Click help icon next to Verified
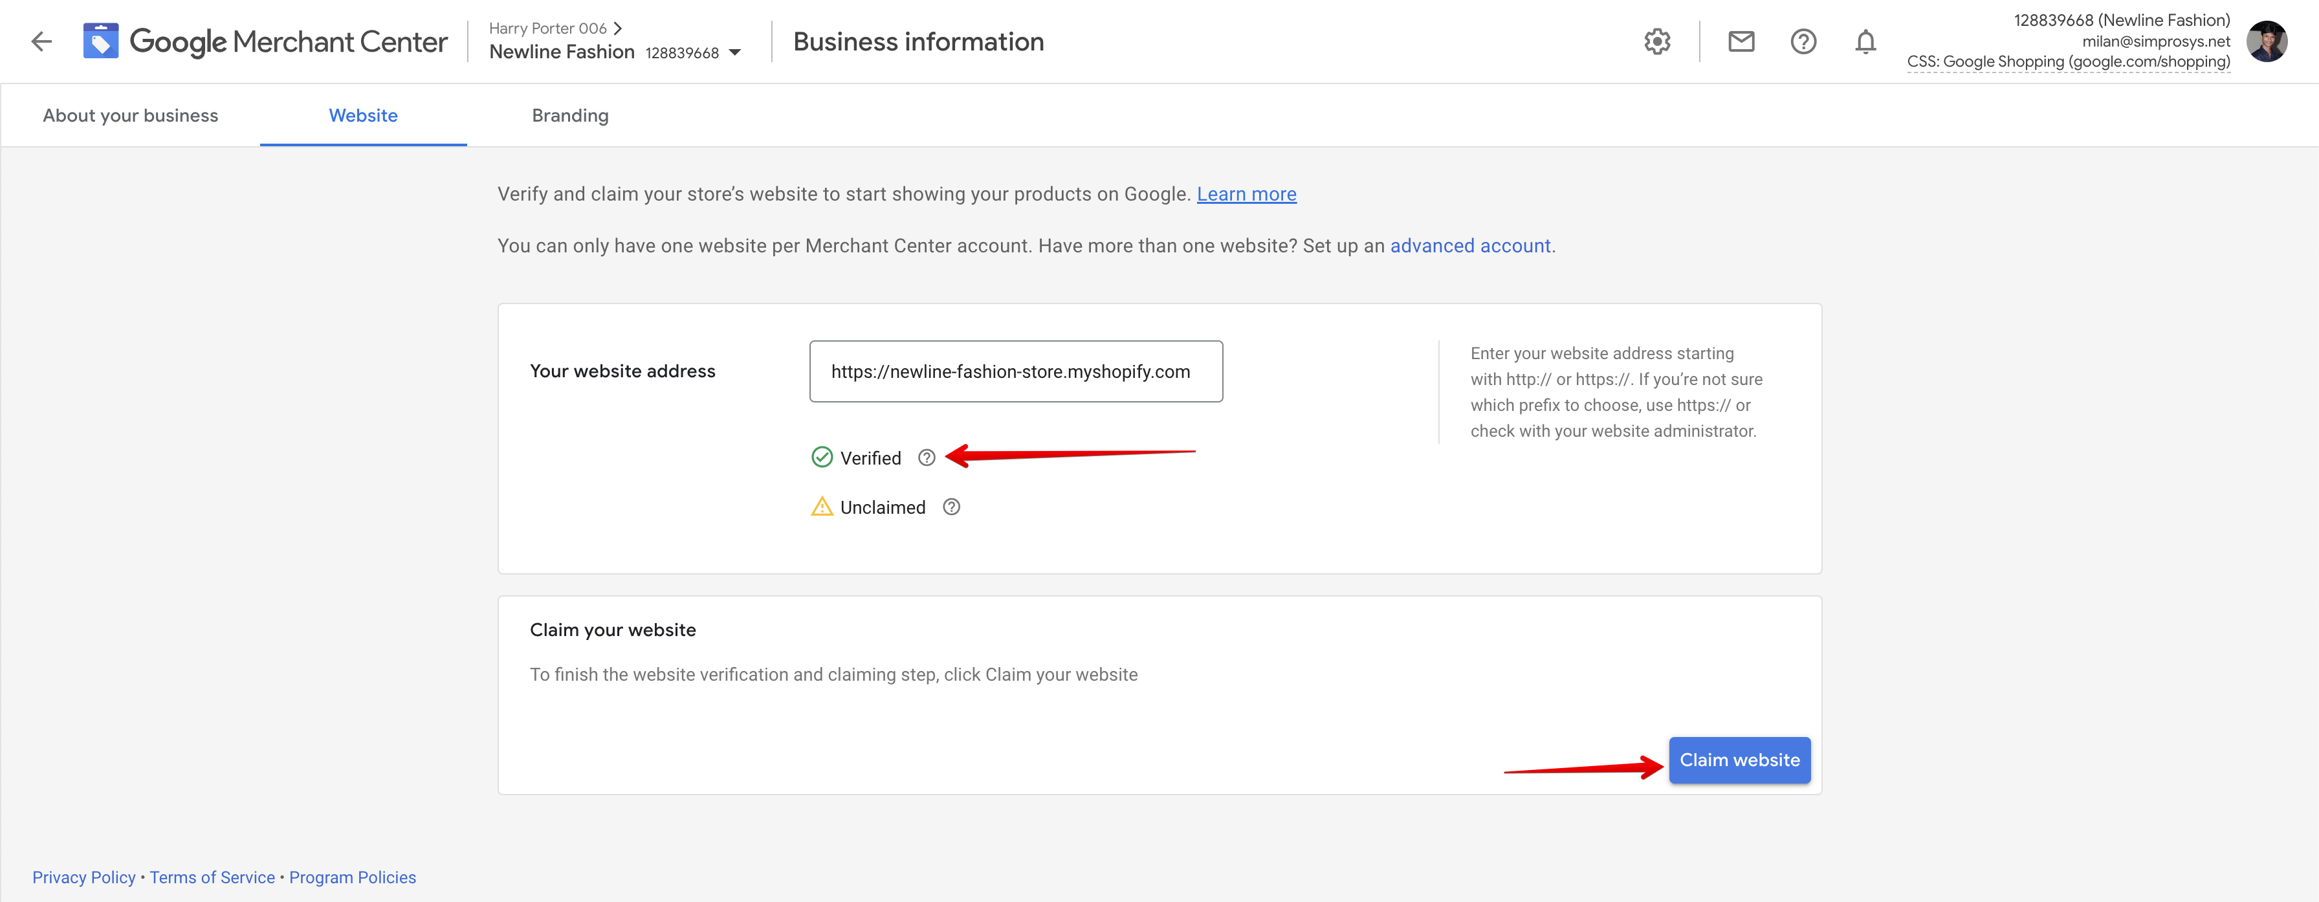The height and width of the screenshot is (902, 2319). pos(927,457)
